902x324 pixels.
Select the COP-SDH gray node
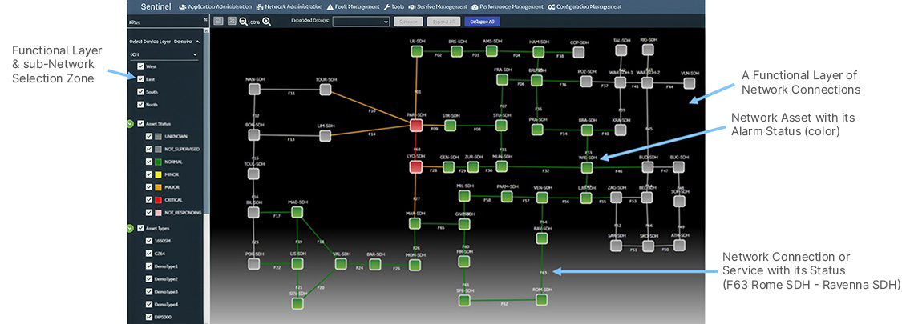pyautogui.click(x=579, y=52)
